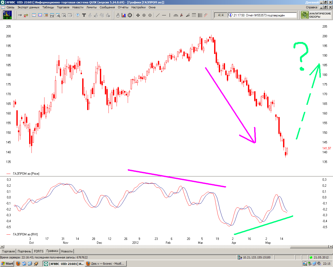Image resolution: width=333 pixels, height=267 pixels.
Task: Click the zoom in plus circle icon
Action: (x=144, y=15)
